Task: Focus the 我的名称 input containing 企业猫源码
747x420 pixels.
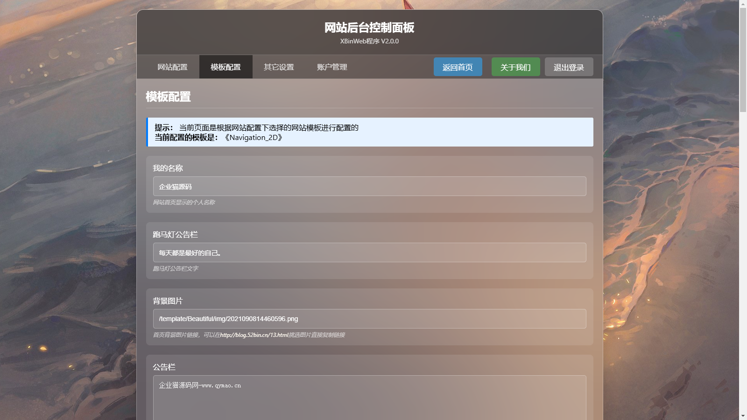Action: pyautogui.click(x=369, y=186)
